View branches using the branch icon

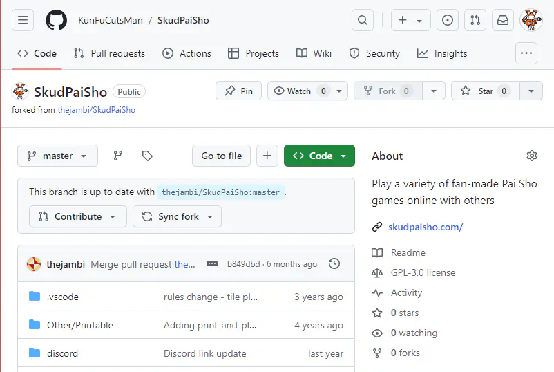pyautogui.click(x=118, y=156)
